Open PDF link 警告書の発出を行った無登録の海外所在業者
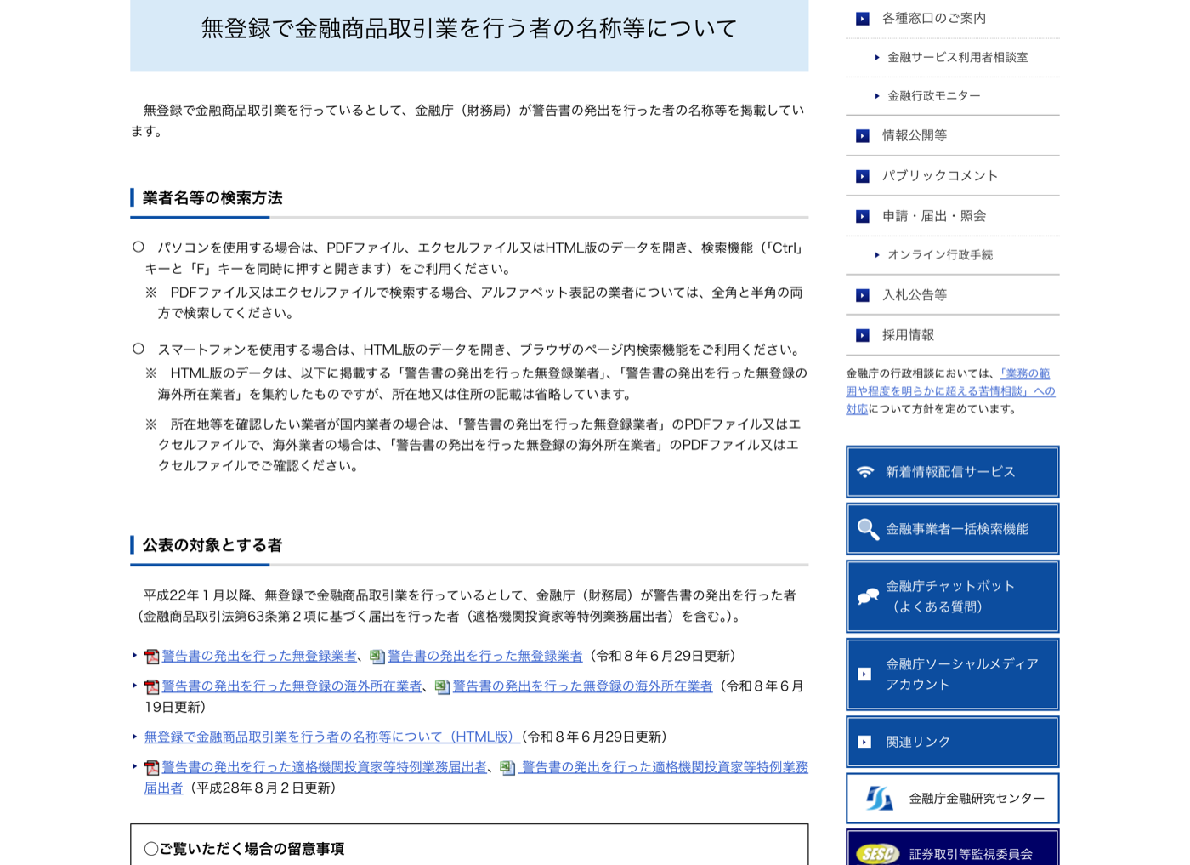The width and height of the screenshot is (1190, 865). [292, 686]
